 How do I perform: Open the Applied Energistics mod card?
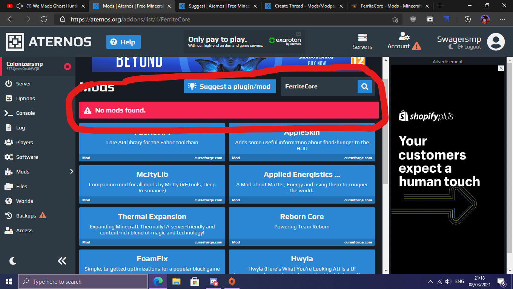(302, 184)
